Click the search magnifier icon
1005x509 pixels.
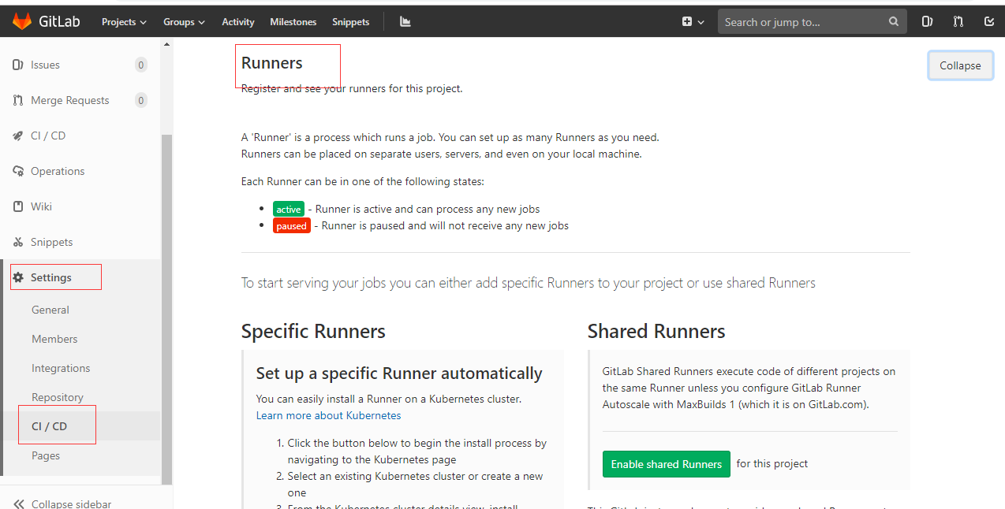894,22
